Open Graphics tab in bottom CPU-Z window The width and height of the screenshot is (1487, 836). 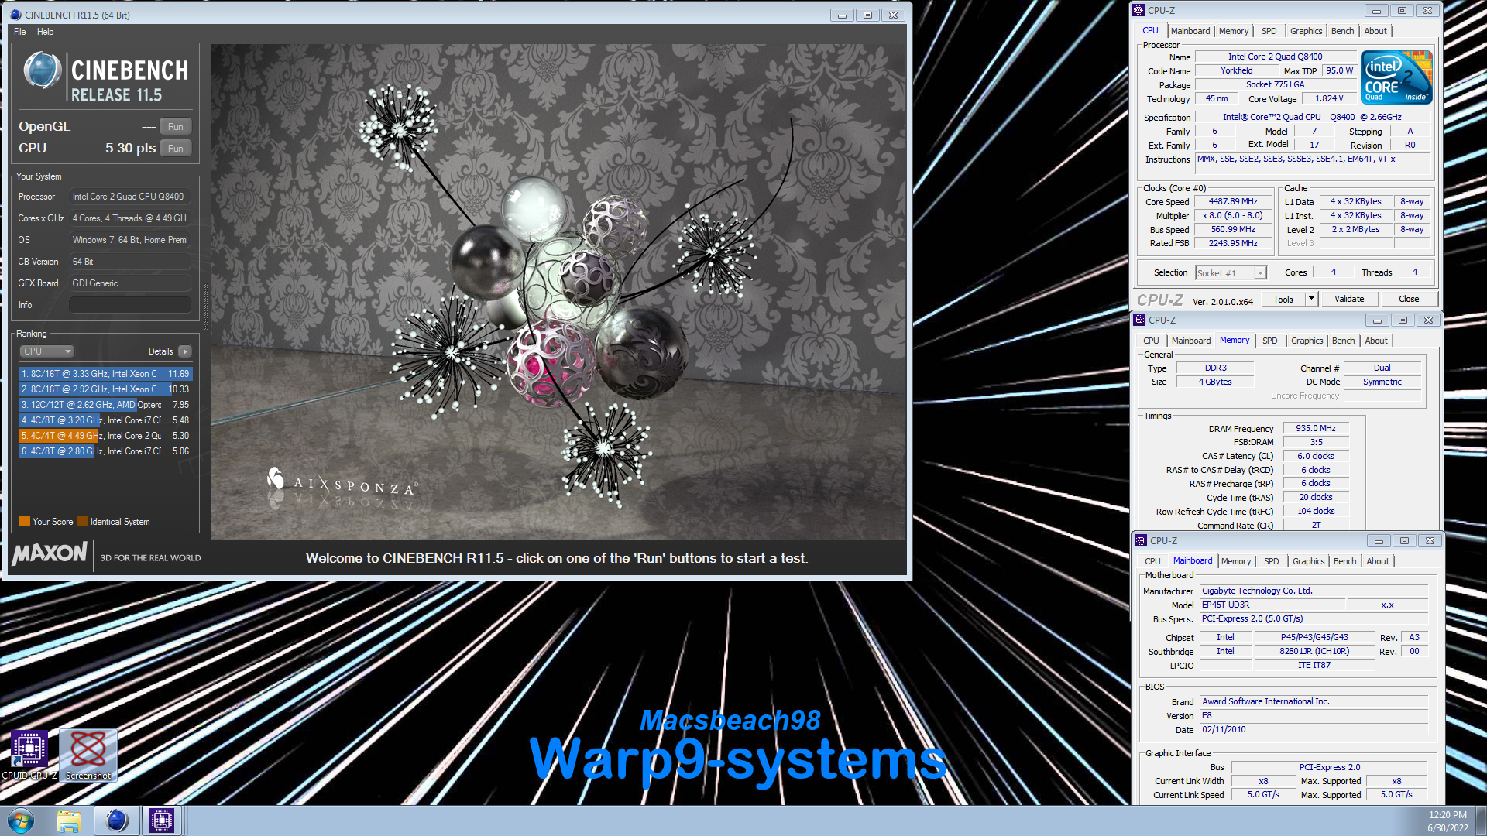coord(1308,561)
